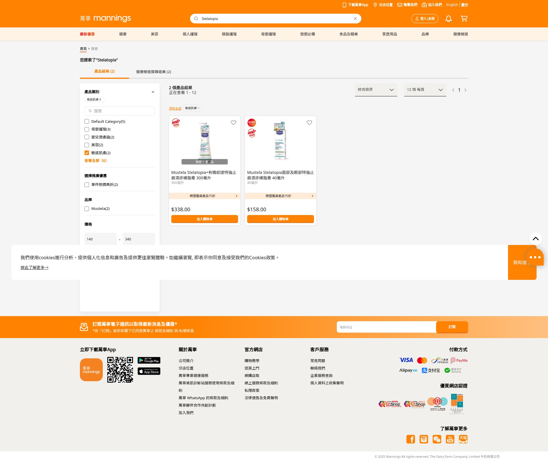Viewport: 548px width, 462px height.
Task: Open the Tmall social icon
Action: 463,439
